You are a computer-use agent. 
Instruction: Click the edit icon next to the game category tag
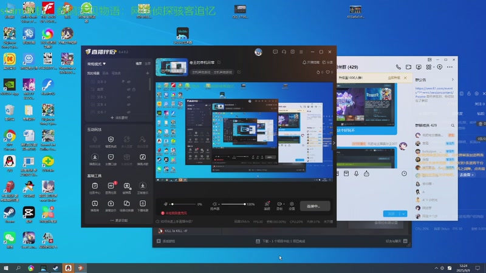(239, 72)
